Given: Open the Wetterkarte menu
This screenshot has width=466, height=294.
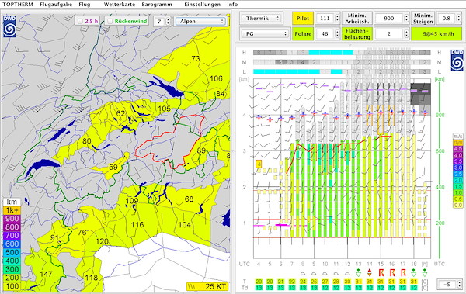Looking at the screenshot, I should coord(120,5).
